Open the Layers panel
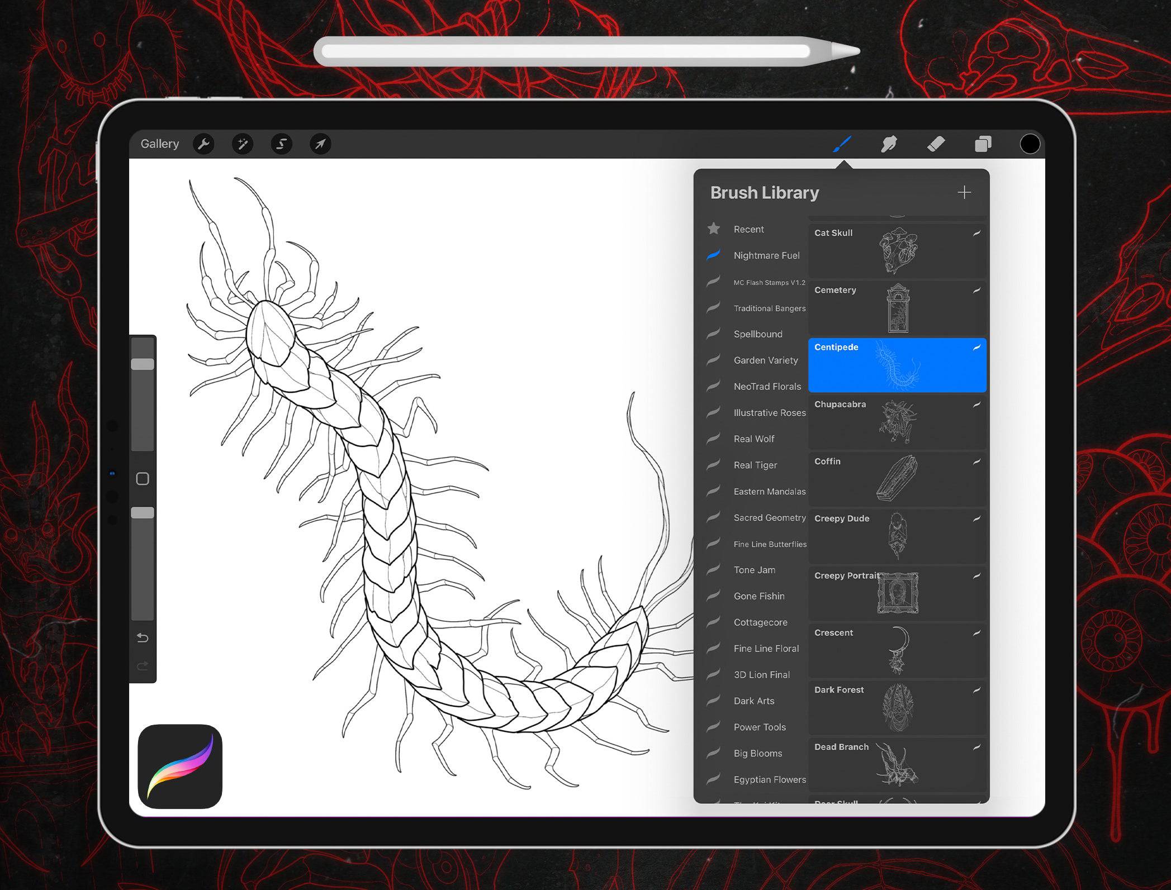Screen dimensions: 1171x890 (x=983, y=144)
